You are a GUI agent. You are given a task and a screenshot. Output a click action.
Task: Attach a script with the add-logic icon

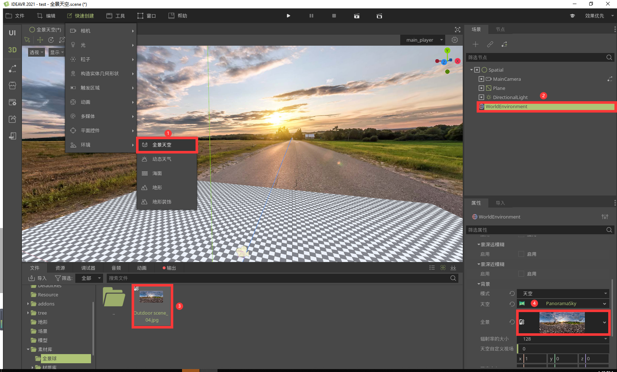point(504,44)
